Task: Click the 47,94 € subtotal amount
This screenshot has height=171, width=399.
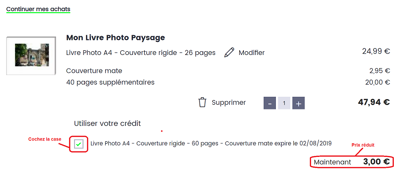Action: click(374, 102)
